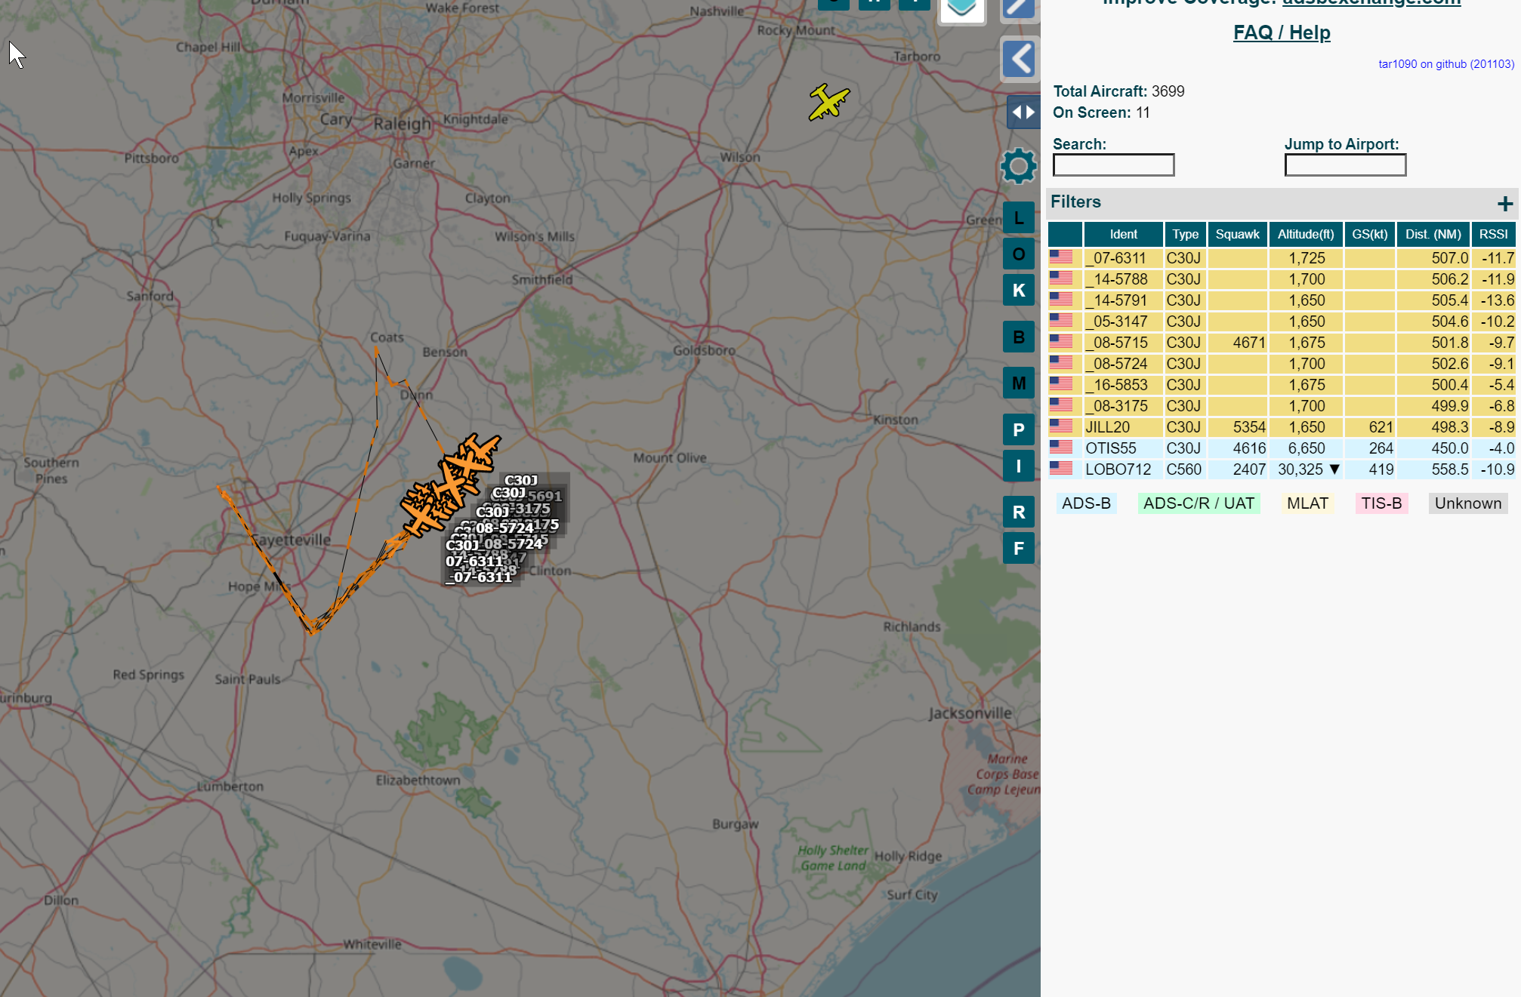The image size is (1521, 997).
Task: Select aircraft OTIS55 in the table
Action: tap(1282, 448)
